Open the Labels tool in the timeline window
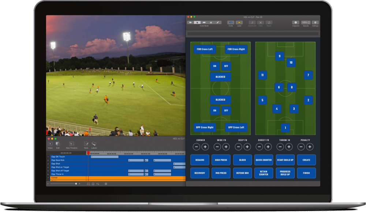The width and height of the screenshot is (366, 212). point(94,144)
